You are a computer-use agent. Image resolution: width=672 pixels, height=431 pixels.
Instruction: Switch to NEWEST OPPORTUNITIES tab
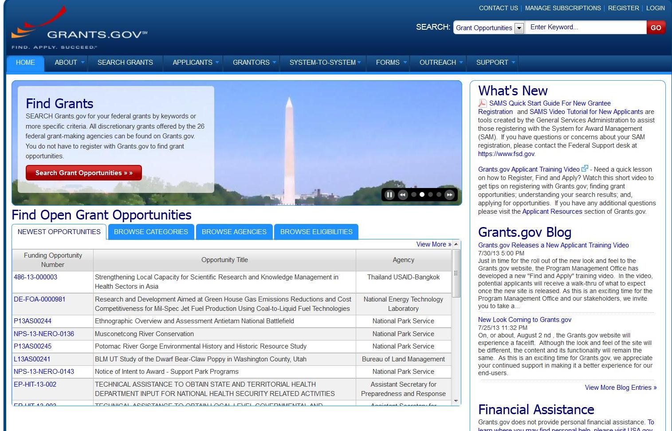pos(59,232)
